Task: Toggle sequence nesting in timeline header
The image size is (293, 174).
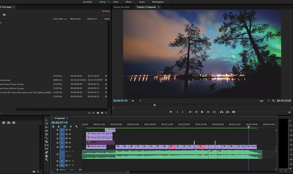Action: (x=53, y=126)
